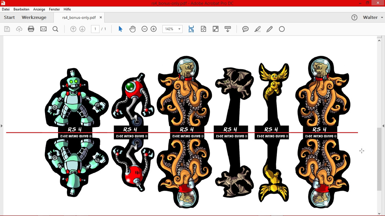Screen dimensions: 385x216
Task: Open the Bearbeiten menu
Action: 21,9
